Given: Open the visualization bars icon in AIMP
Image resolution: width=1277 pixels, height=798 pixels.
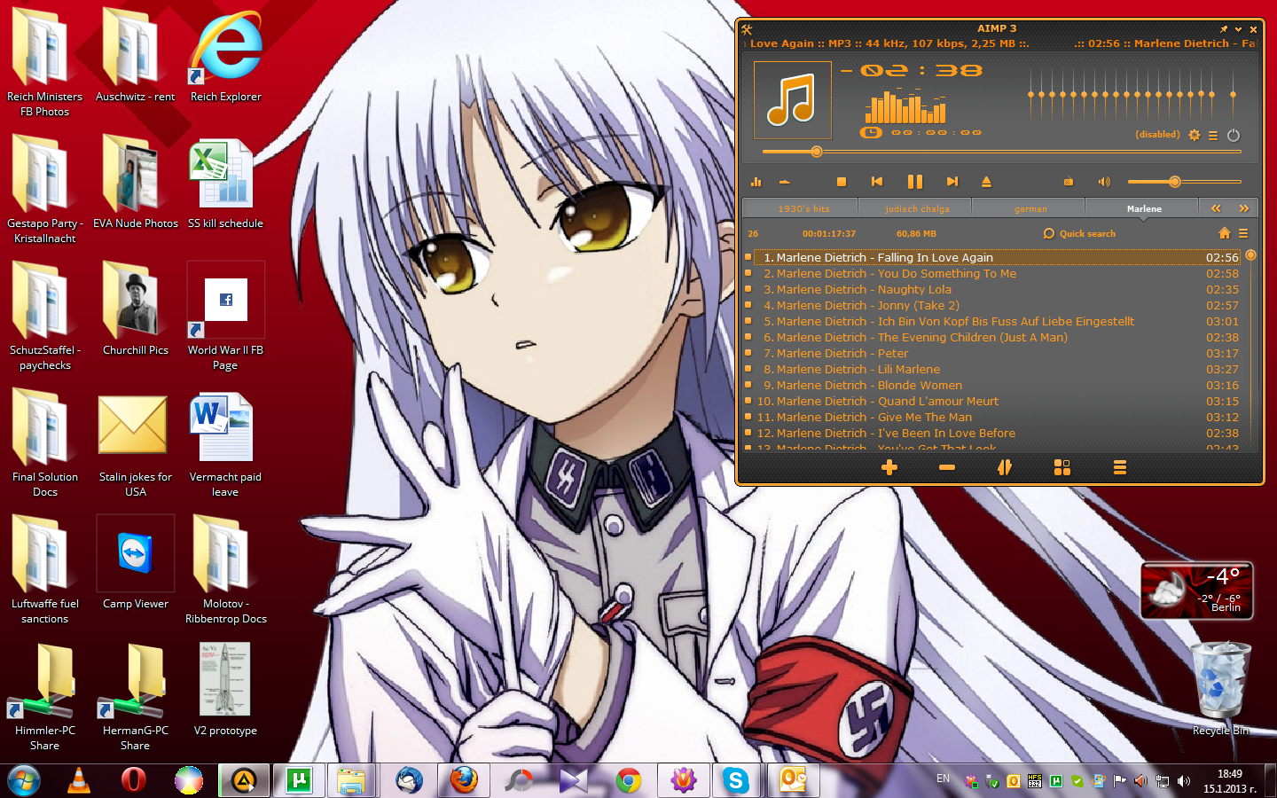Looking at the screenshot, I should pyautogui.click(x=756, y=182).
